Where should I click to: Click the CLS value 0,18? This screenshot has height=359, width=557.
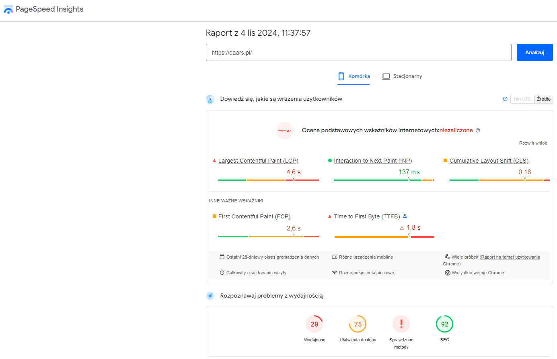coord(525,172)
